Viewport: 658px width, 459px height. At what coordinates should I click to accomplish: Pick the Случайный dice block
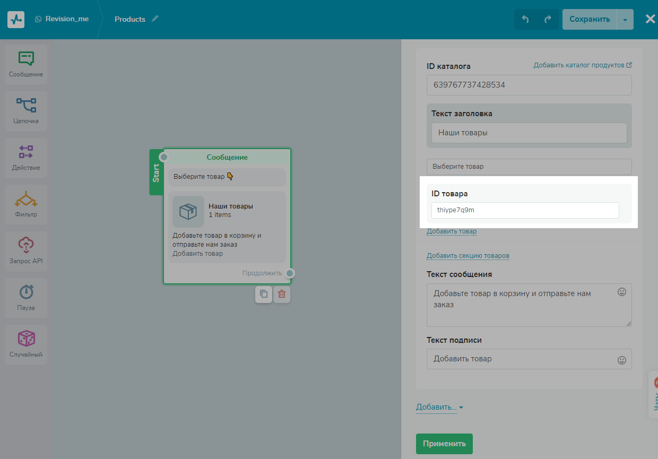click(x=26, y=344)
